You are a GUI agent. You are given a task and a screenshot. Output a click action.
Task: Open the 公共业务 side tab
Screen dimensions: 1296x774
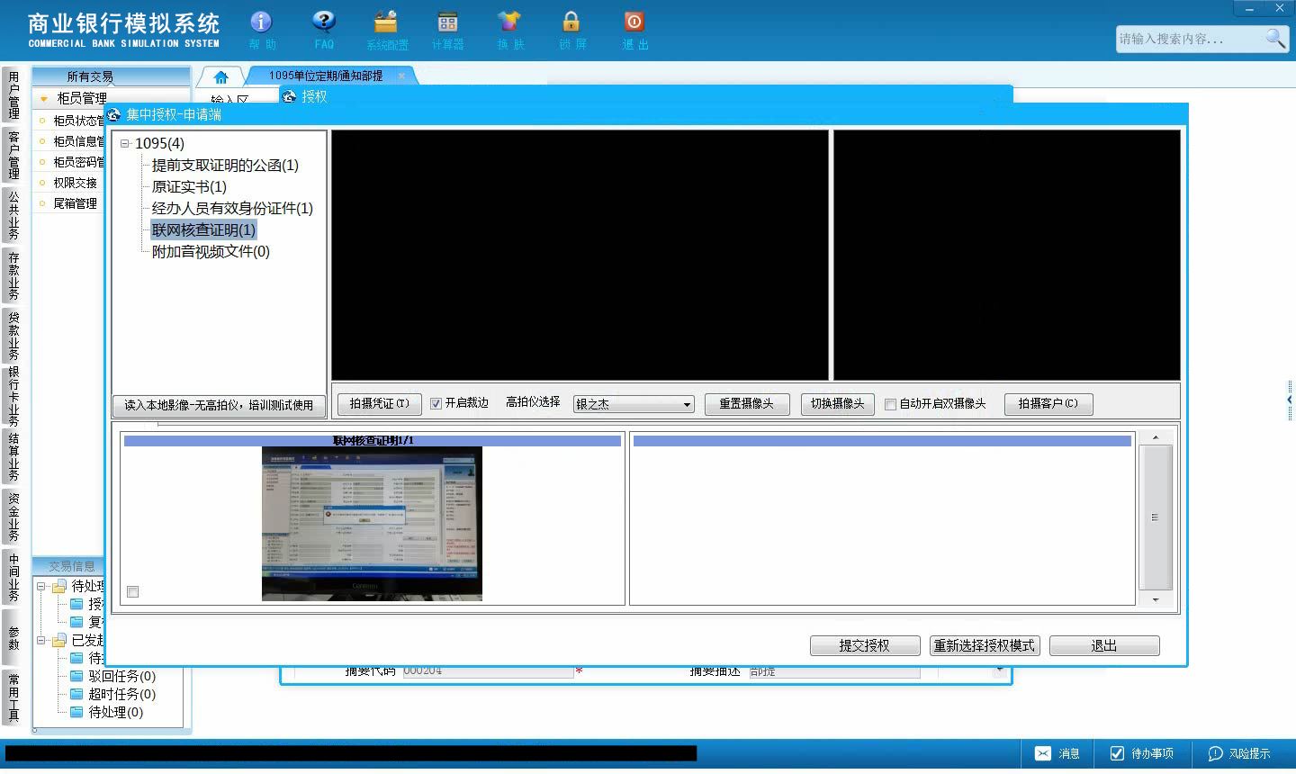13,214
